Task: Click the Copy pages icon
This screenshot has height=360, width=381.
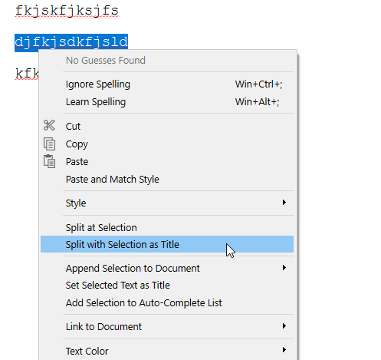Action: (49, 144)
